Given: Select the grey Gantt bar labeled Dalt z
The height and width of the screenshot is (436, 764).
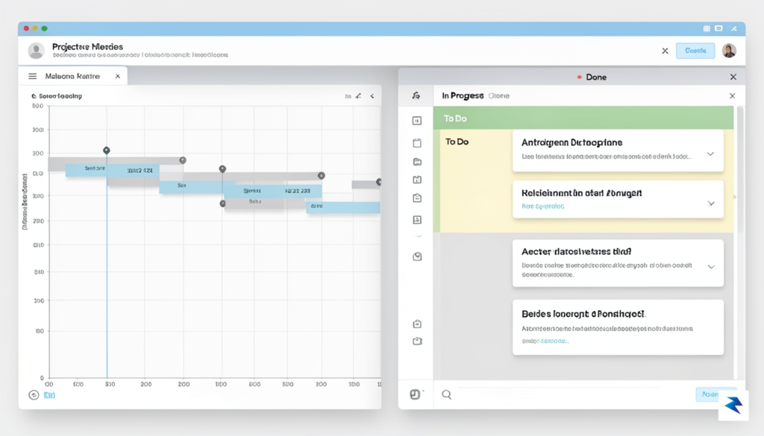Looking at the screenshot, I should coord(254,203).
